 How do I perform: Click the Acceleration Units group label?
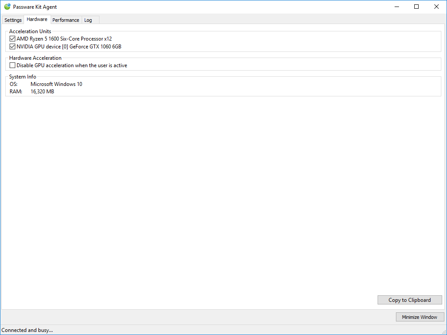tap(30, 31)
